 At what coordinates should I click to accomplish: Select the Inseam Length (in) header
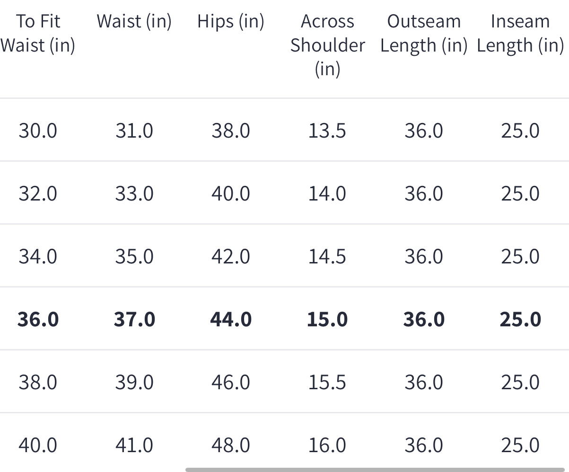coord(520,33)
